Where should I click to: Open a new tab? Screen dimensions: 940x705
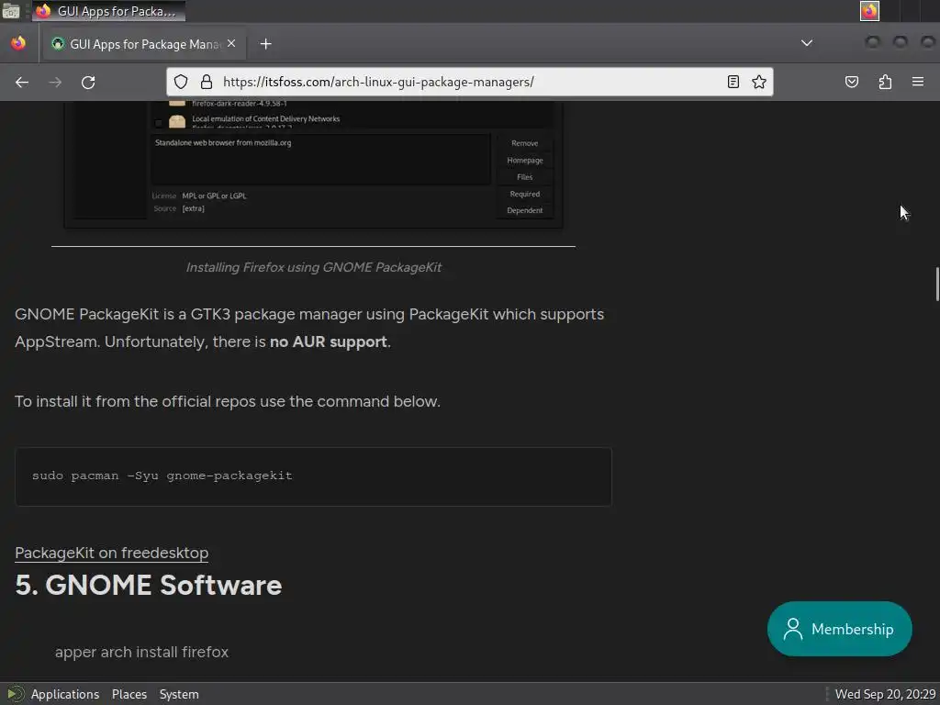(x=265, y=44)
